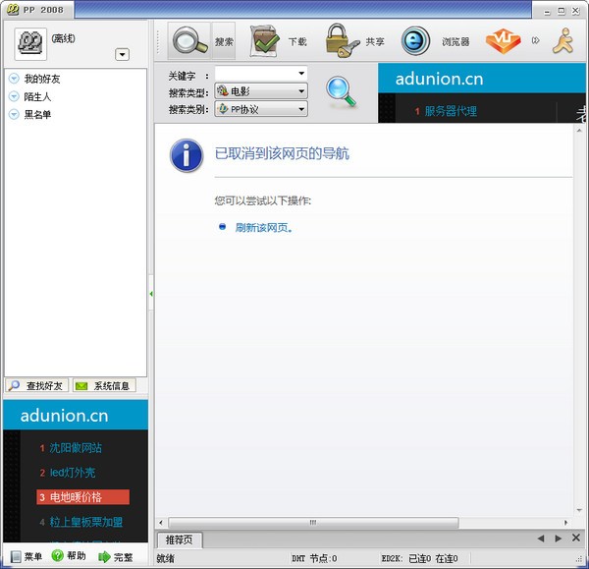Open the 沈阳做网站 ad link
Image resolution: width=589 pixels, height=569 pixels.
point(76,447)
